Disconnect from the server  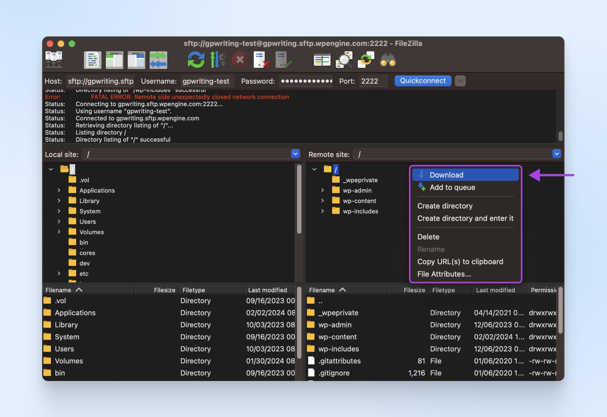pos(262,60)
